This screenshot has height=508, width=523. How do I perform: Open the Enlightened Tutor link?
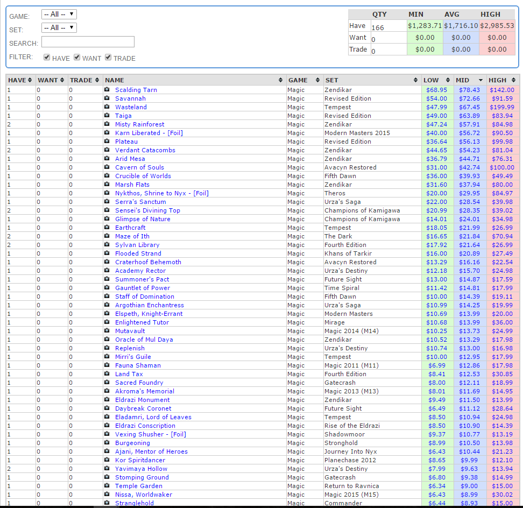click(x=142, y=322)
